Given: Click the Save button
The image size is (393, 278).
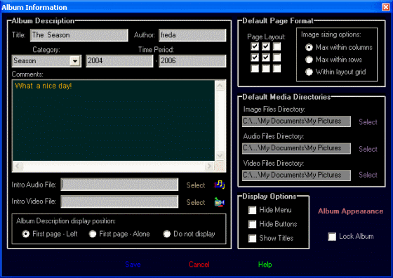Looking at the screenshot, I should [133, 265].
